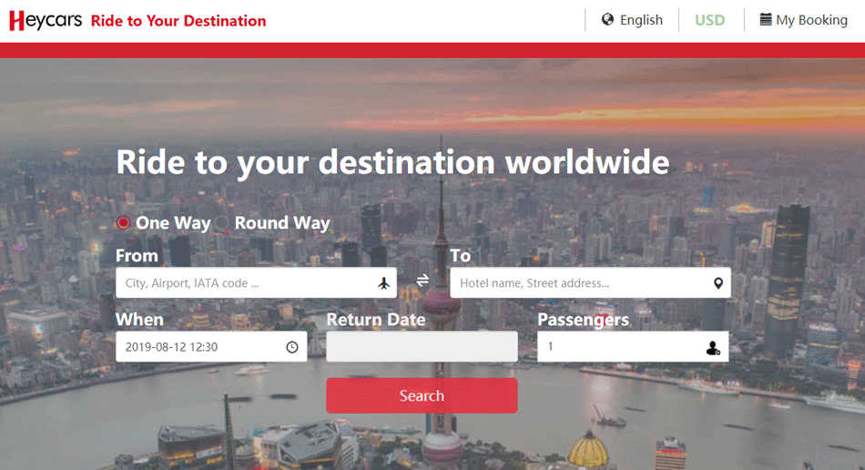Image resolution: width=865 pixels, height=470 pixels.
Task: Open the When date-time field
Action: pyautogui.click(x=211, y=347)
